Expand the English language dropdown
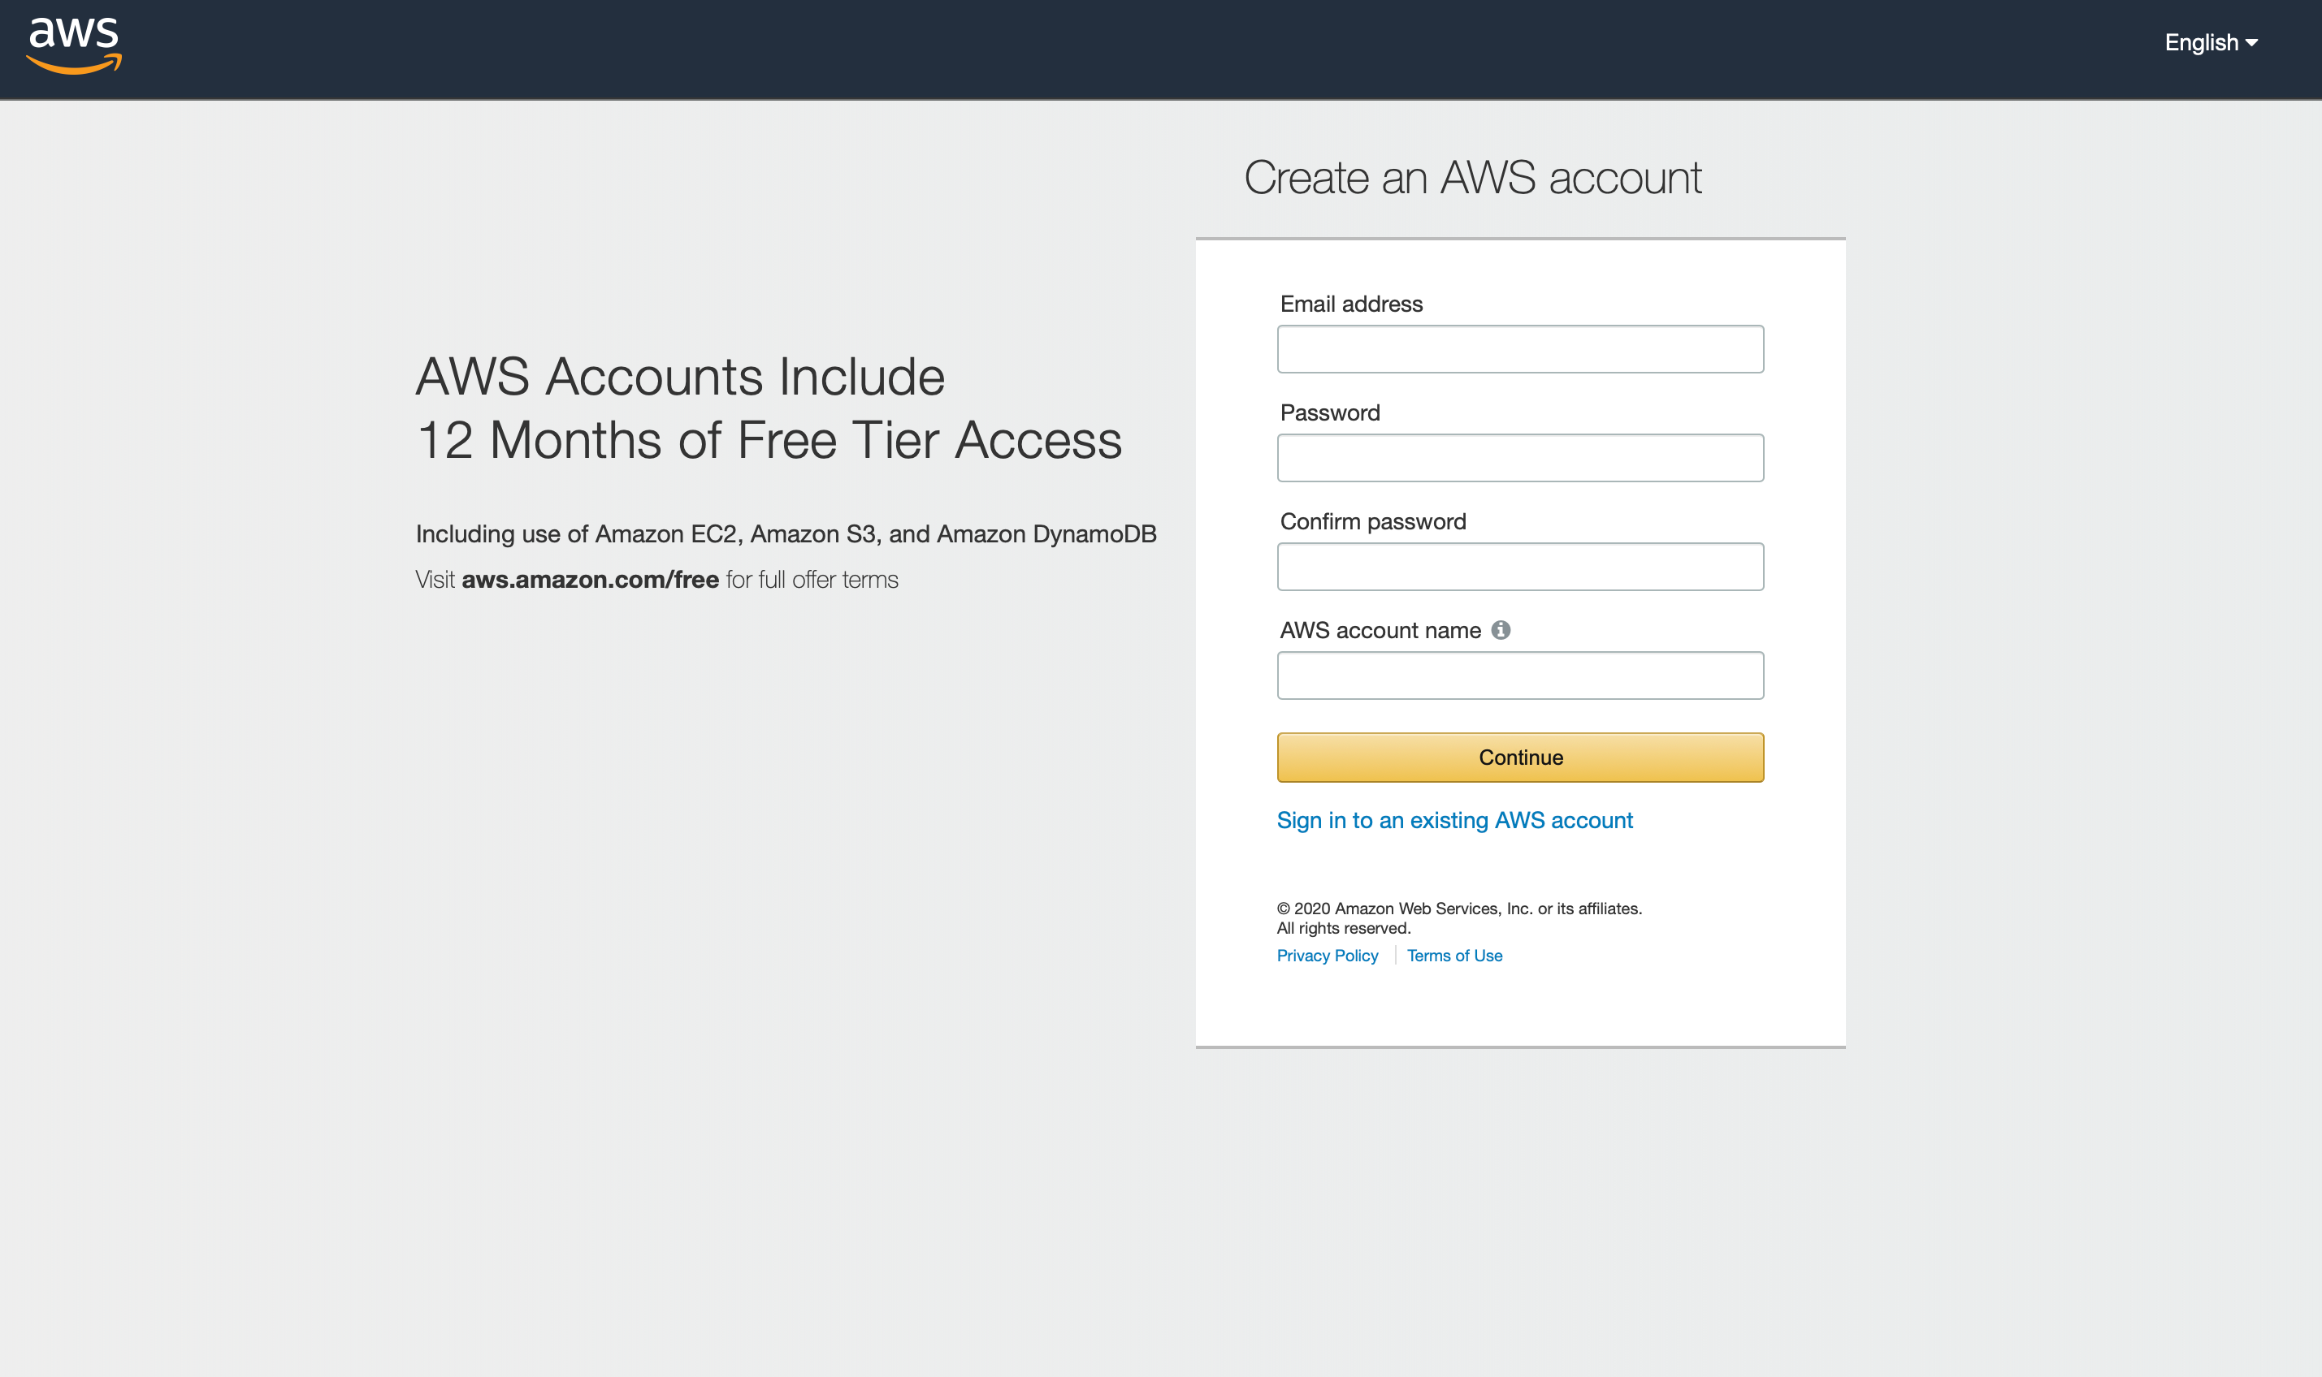Viewport: 2322px width, 1377px height. 2212,41
